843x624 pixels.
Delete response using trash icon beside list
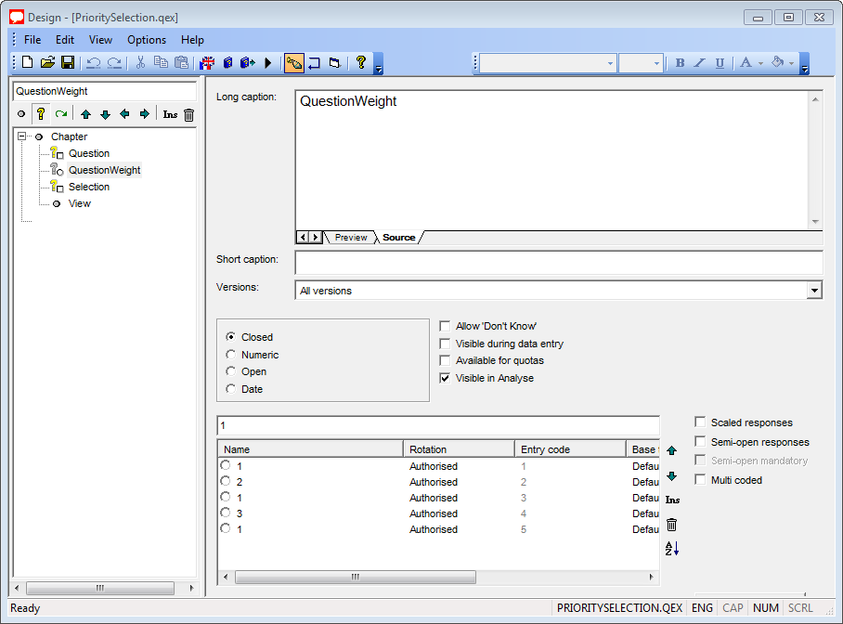click(671, 525)
